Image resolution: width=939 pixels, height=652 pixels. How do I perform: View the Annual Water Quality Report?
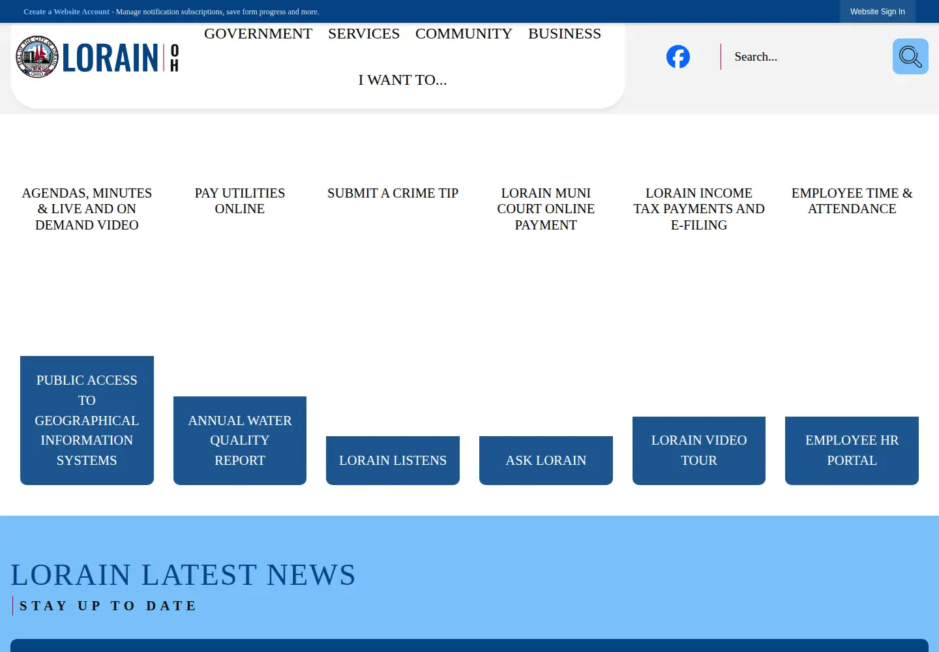pos(240,441)
